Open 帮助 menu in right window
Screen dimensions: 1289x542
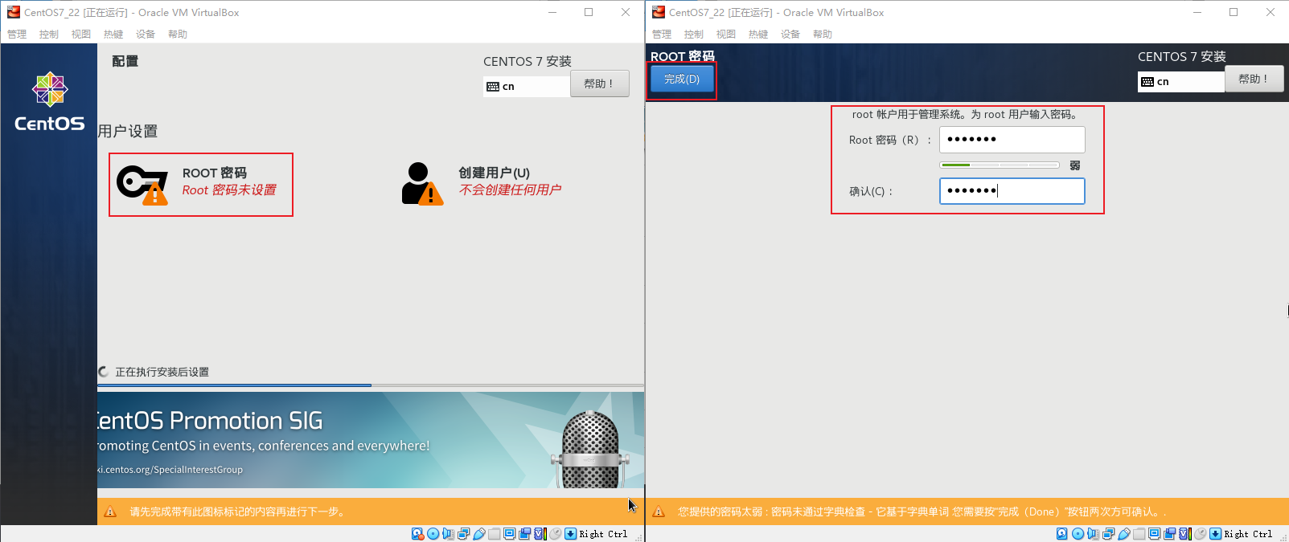pyautogui.click(x=823, y=35)
